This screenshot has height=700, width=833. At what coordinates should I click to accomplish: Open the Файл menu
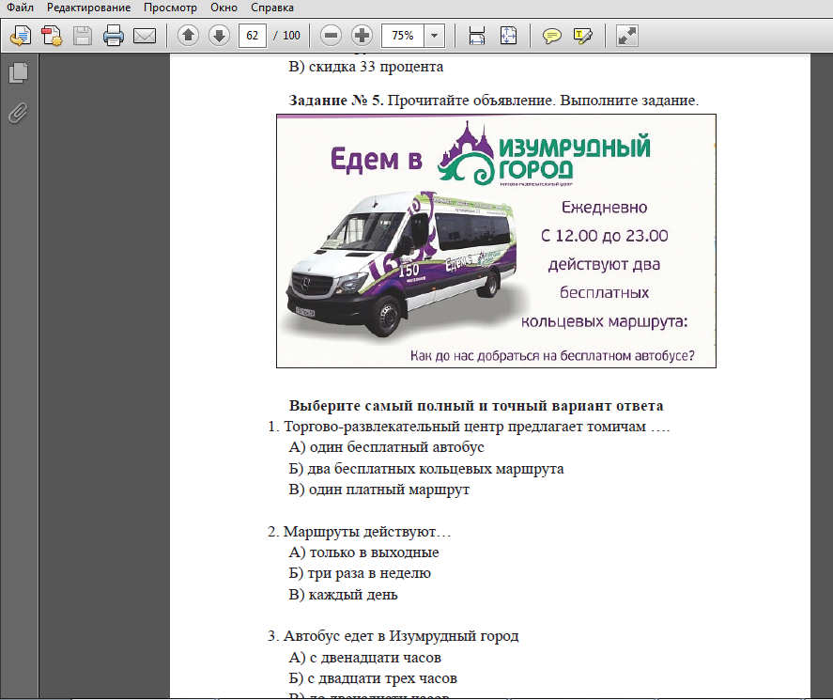pos(20,8)
